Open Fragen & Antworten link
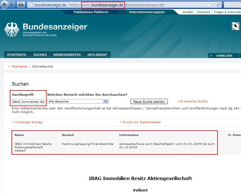The image size is (241, 194). [x=228, y=12]
